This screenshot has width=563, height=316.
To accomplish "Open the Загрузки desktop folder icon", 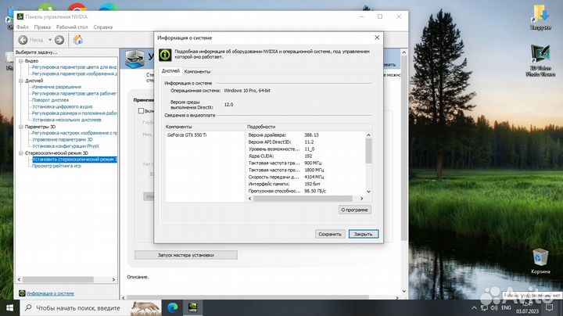I will pos(540,17).
